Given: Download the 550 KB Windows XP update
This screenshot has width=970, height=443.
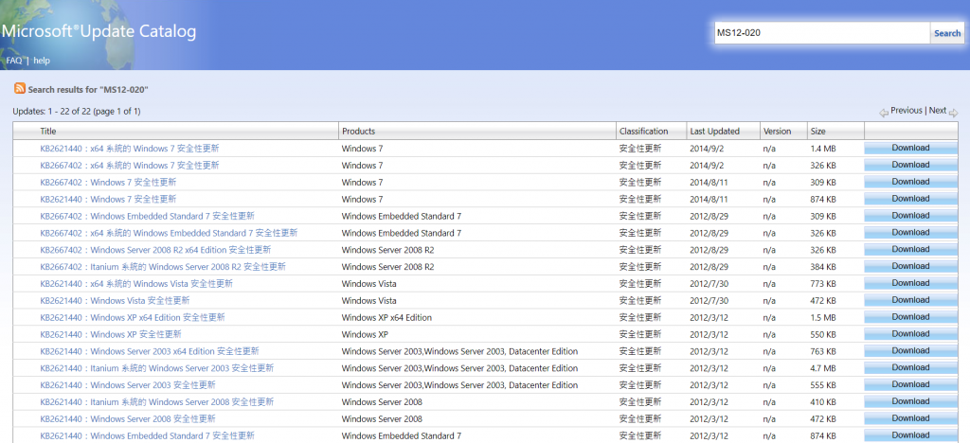Looking at the screenshot, I should coord(910,334).
